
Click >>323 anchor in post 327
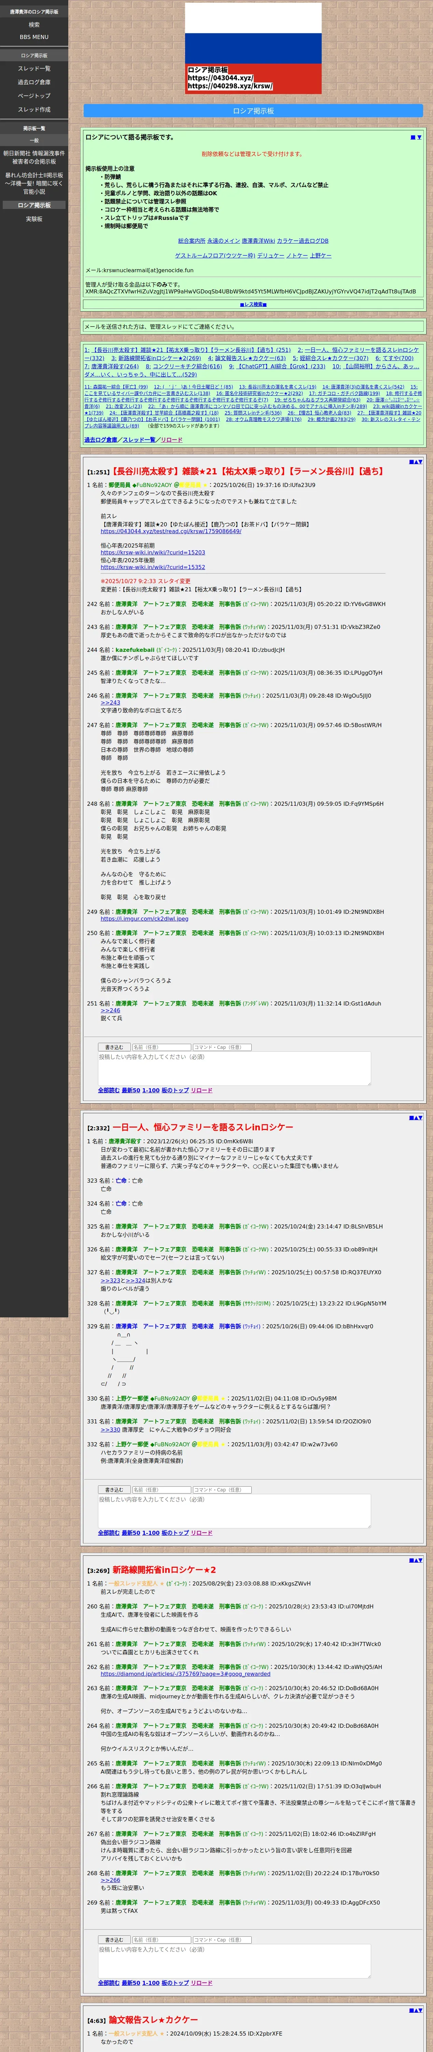point(110,1280)
